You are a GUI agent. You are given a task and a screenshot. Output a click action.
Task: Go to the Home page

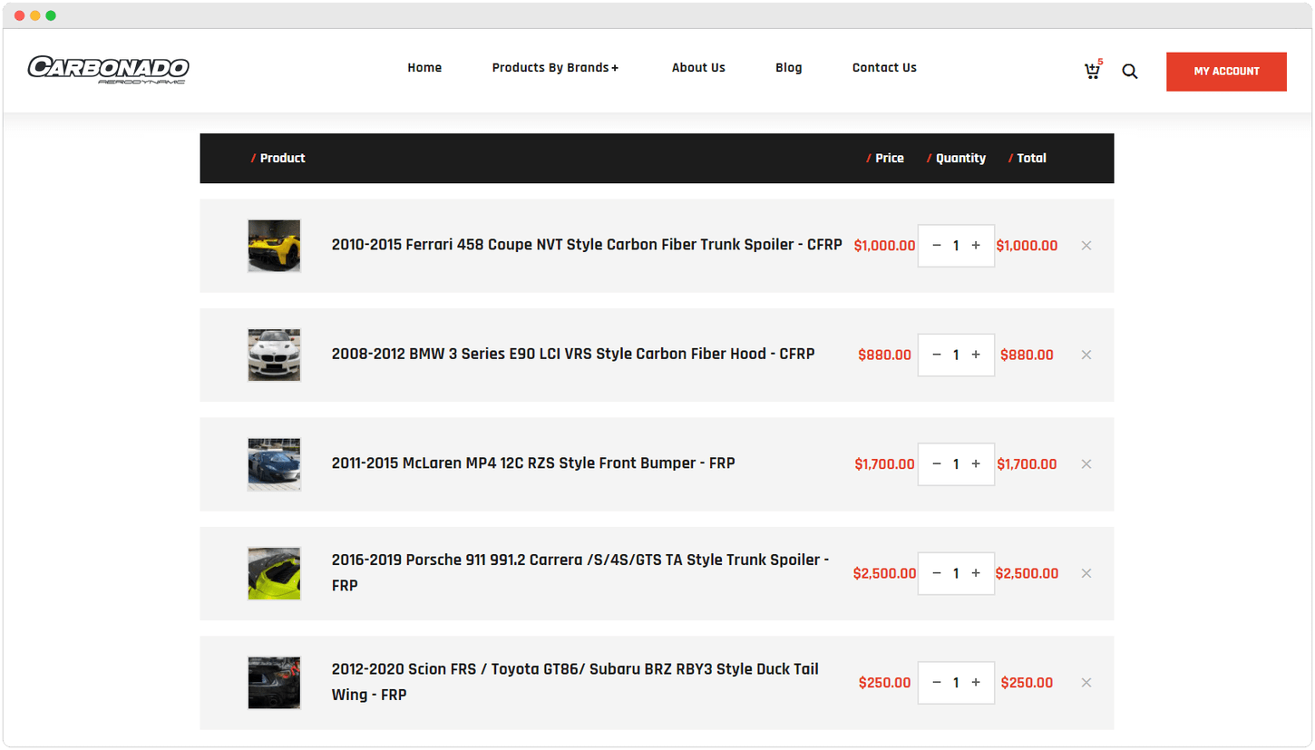(424, 68)
